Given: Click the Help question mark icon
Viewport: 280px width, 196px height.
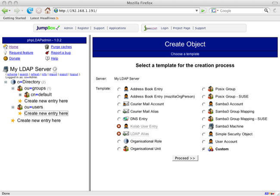Looking at the screenshot, I should click(x=47, y=59).
